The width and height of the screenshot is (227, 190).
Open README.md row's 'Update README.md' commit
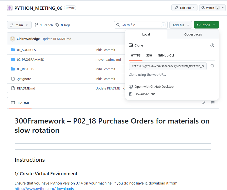point(110,88)
